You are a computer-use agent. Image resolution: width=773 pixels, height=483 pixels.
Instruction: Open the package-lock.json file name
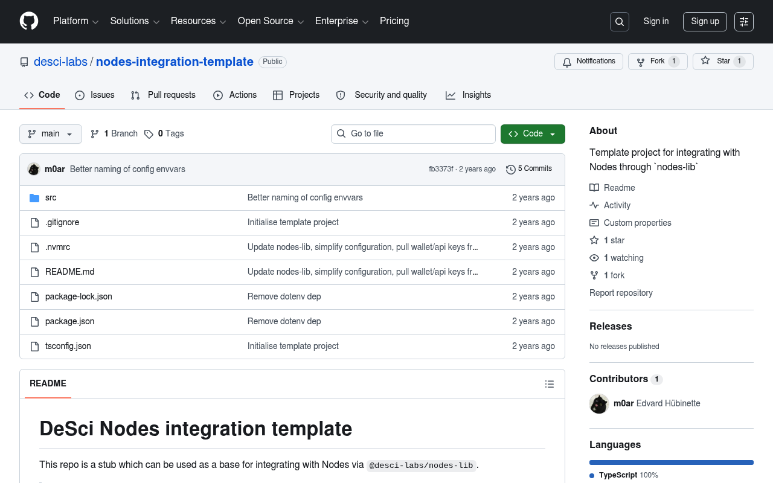(x=79, y=297)
